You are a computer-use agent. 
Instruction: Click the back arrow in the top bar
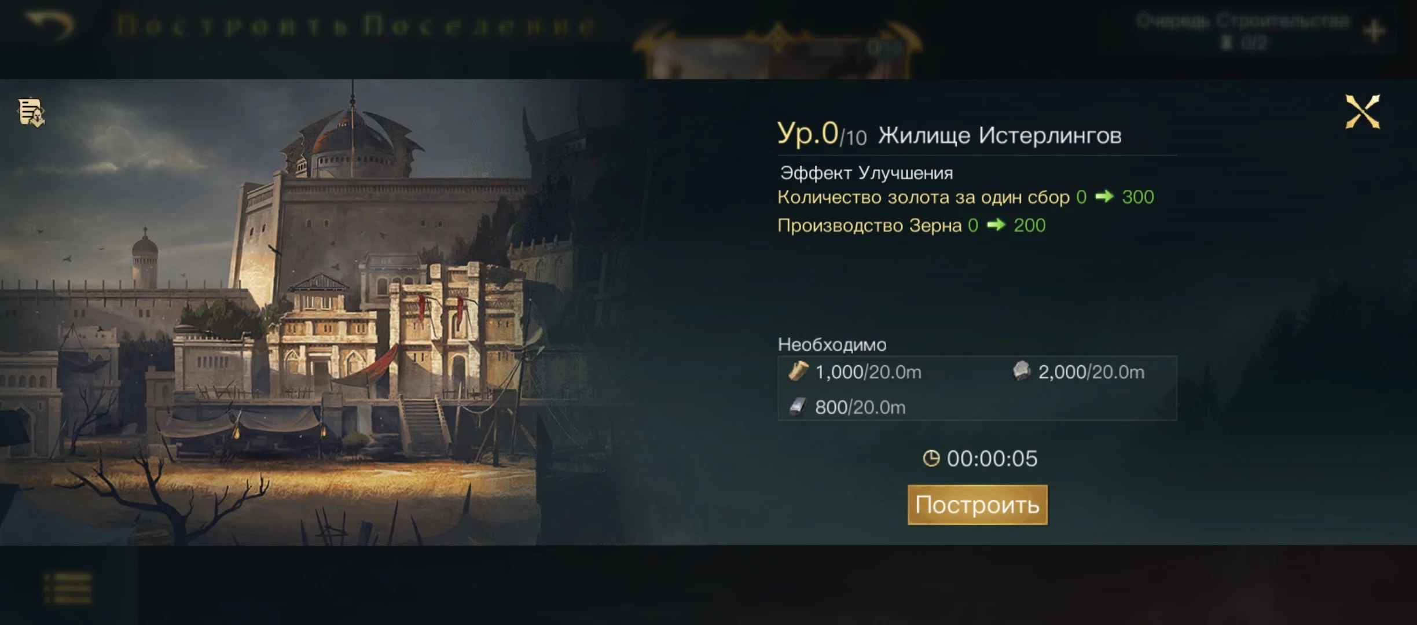(x=50, y=26)
